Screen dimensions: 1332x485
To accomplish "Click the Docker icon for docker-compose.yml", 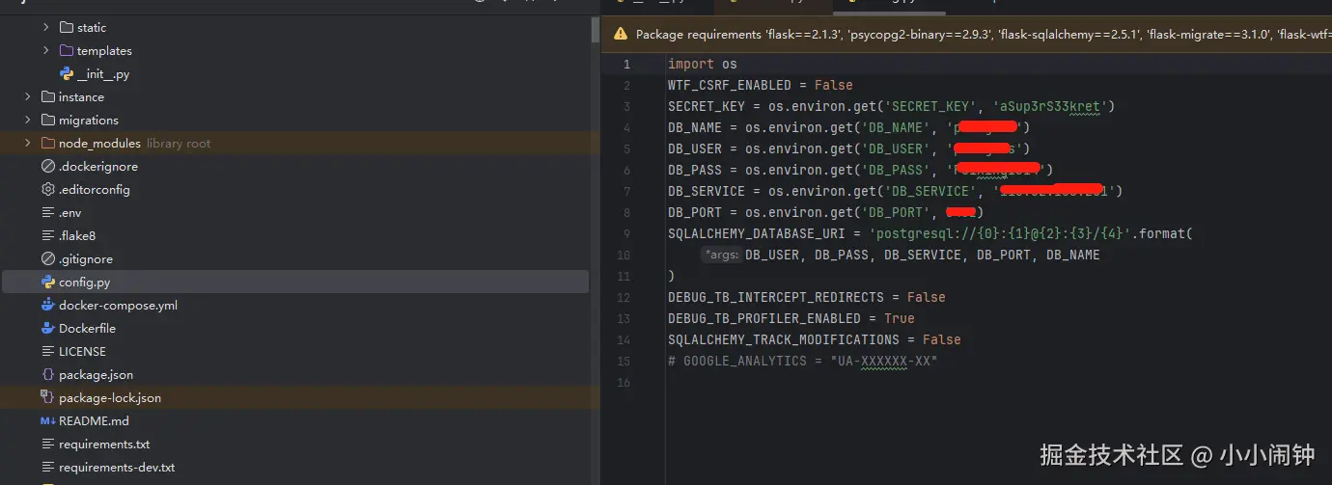I will pos(48,306).
